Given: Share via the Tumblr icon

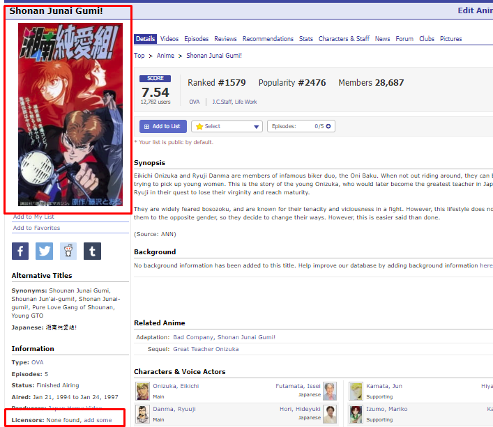Looking at the screenshot, I should pos(92,251).
